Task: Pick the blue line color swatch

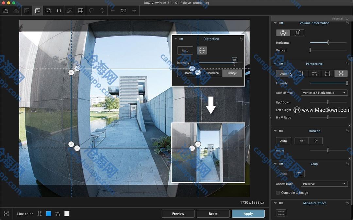Action: pos(49,214)
